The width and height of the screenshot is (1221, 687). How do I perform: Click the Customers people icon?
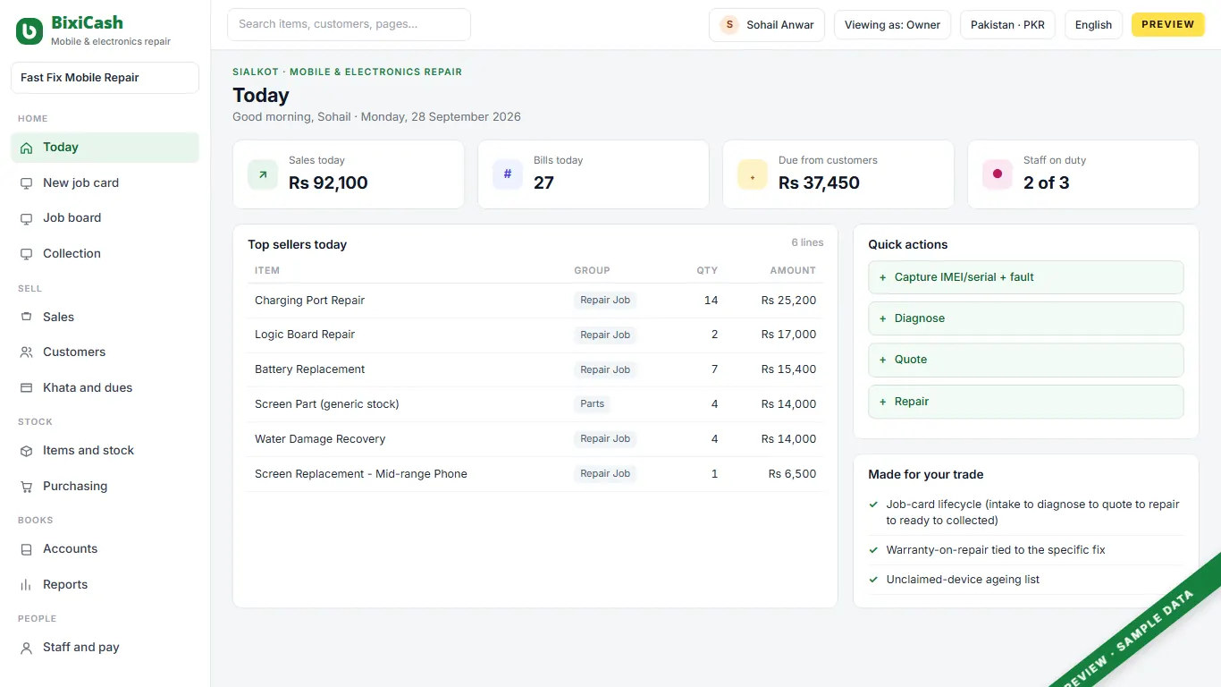point(26,352)
